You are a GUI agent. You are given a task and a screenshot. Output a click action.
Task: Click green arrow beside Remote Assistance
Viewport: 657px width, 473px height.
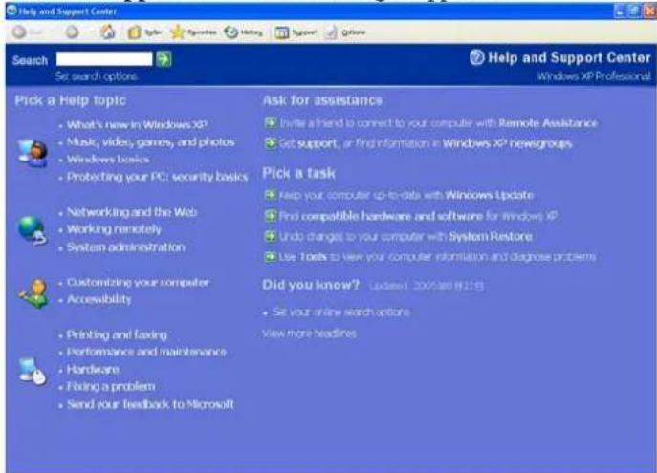point(271,122)
